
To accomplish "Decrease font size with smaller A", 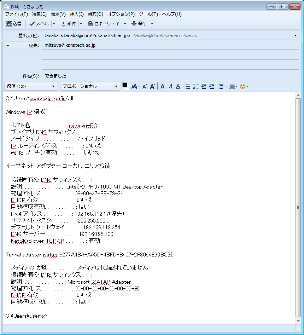I will [145, 86].
